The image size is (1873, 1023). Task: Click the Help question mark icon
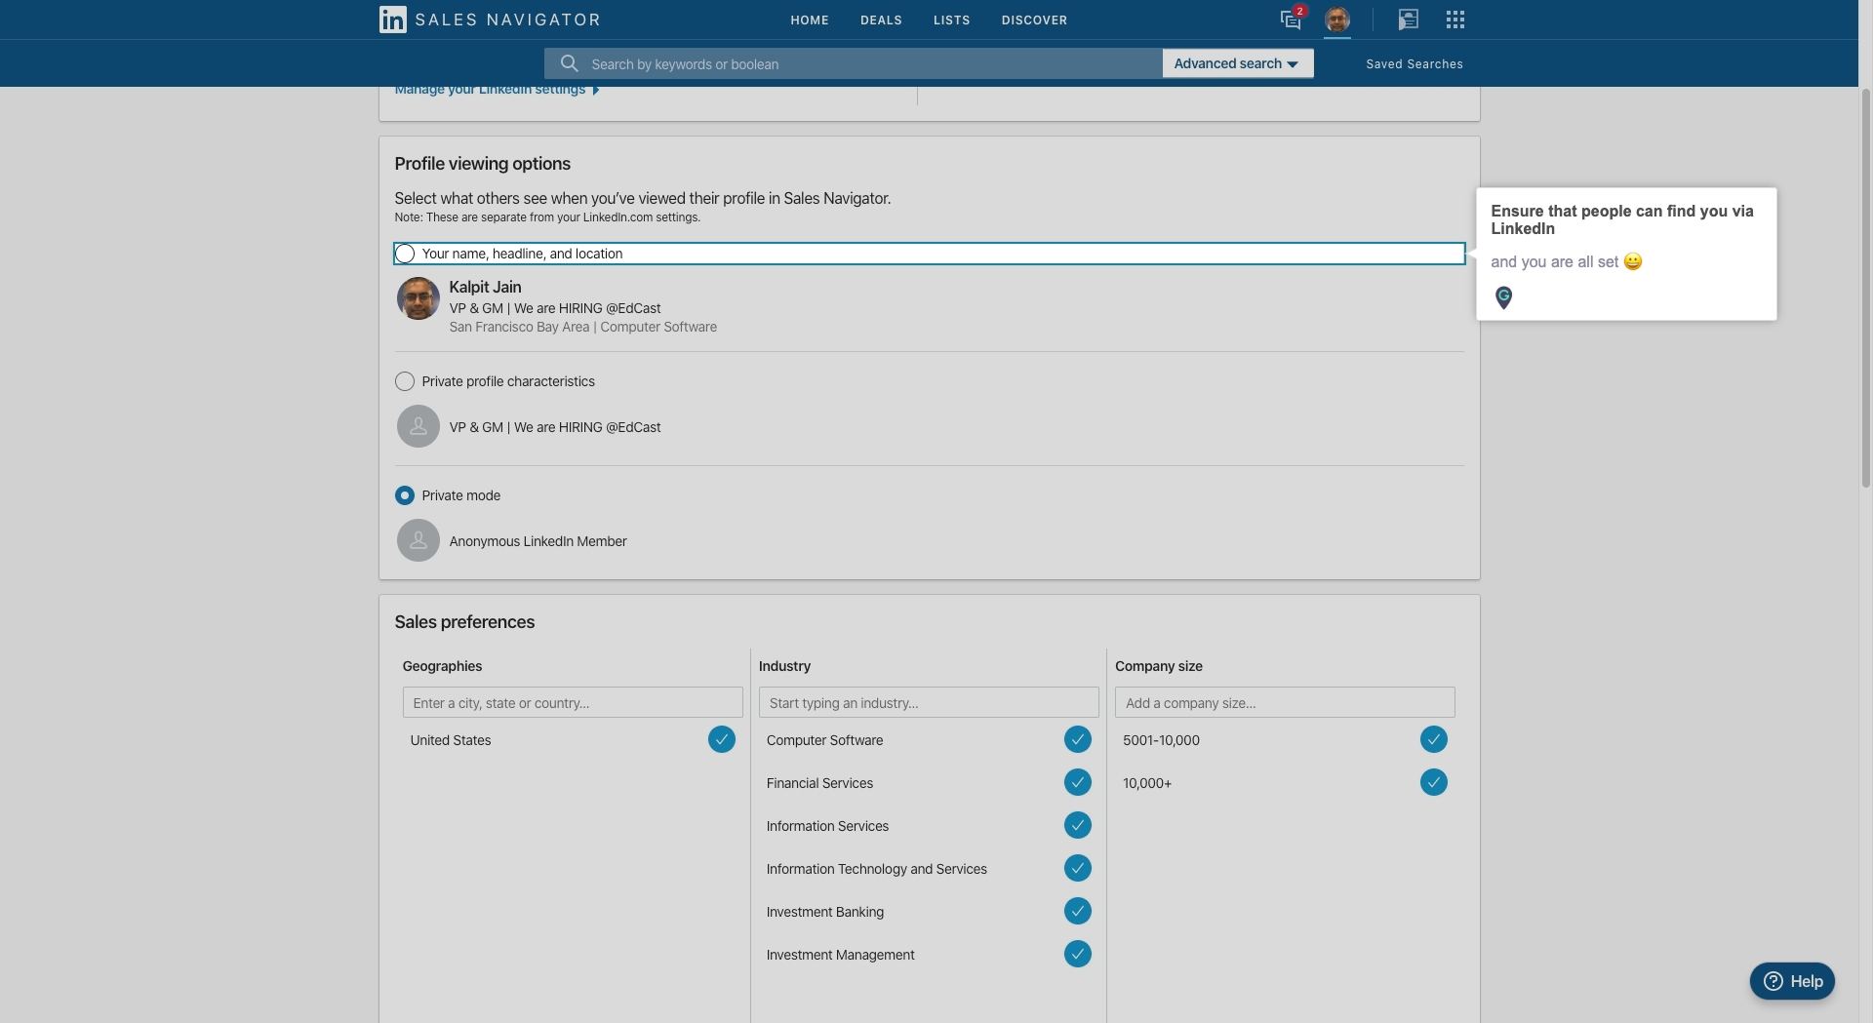tap(1773, 981)
